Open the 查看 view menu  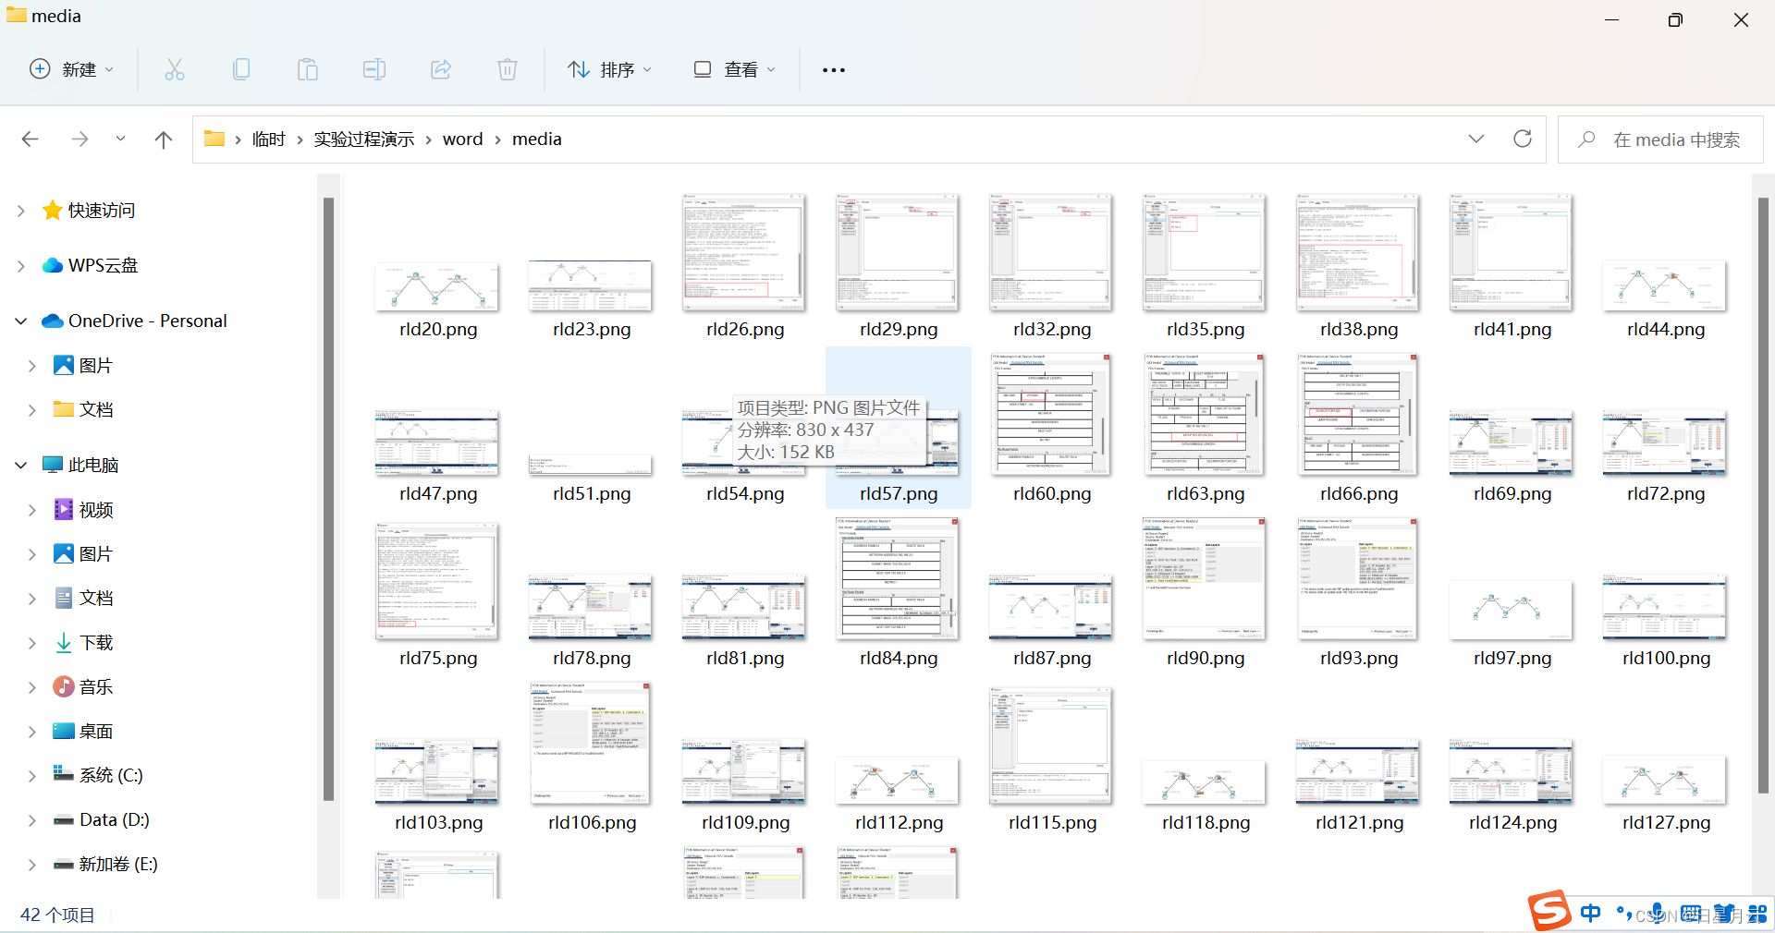pos(735,69)
